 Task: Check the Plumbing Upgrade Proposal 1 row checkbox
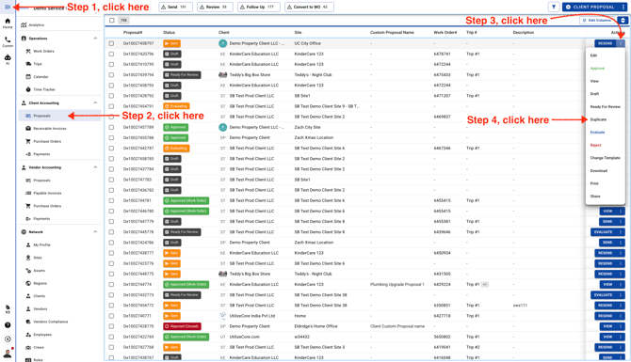click(x=111, y=285)
